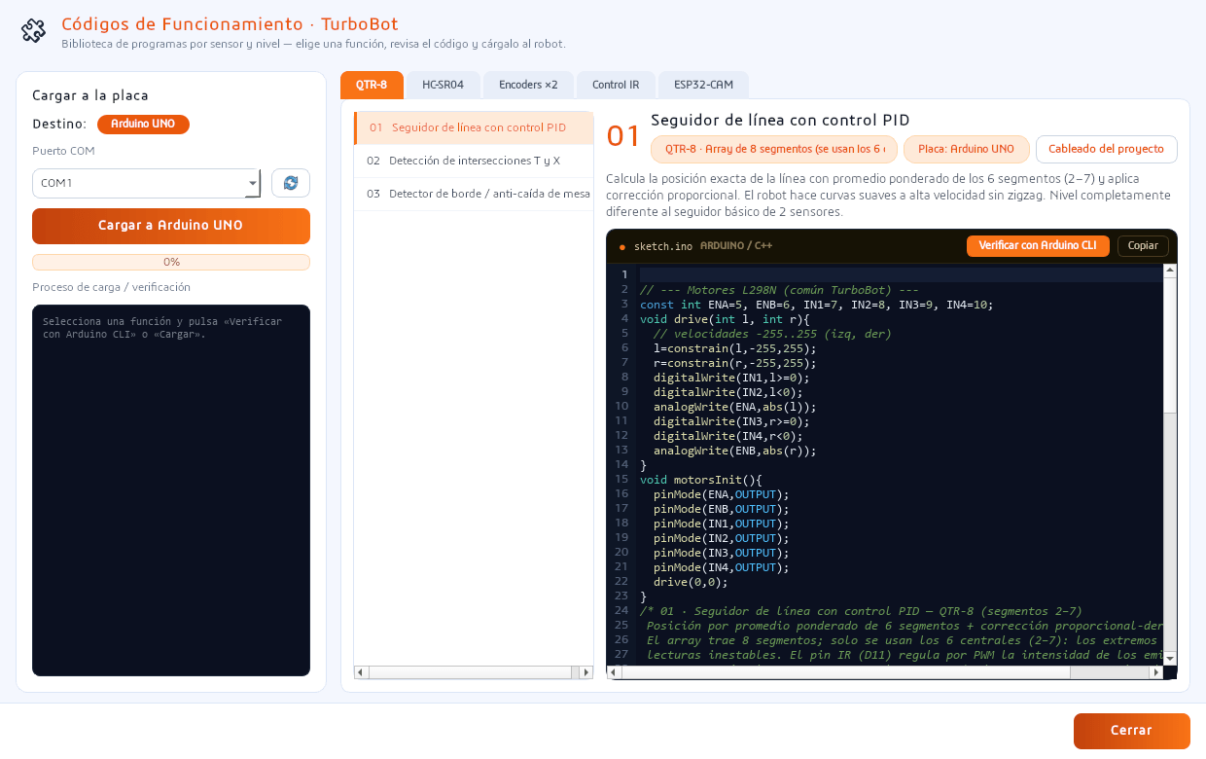Click Verificar con Arduino CLI button
The image size is (1206, 759).
[1038, 246]
